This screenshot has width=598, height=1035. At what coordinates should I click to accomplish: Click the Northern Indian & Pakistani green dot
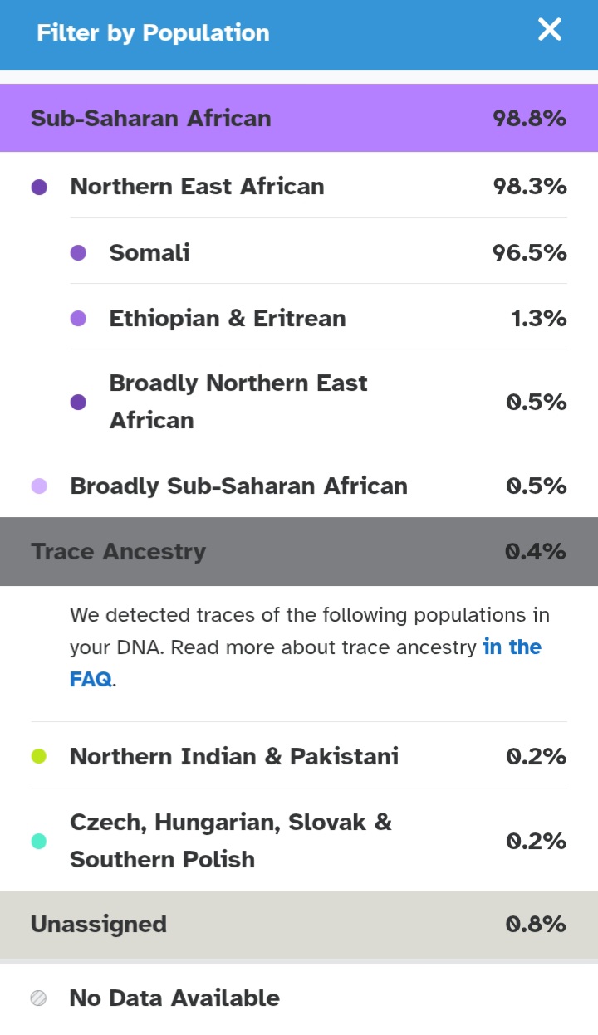pyautogui.click(x=39, y=756)
